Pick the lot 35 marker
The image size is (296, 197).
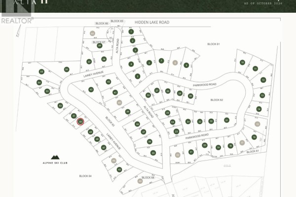153,153
